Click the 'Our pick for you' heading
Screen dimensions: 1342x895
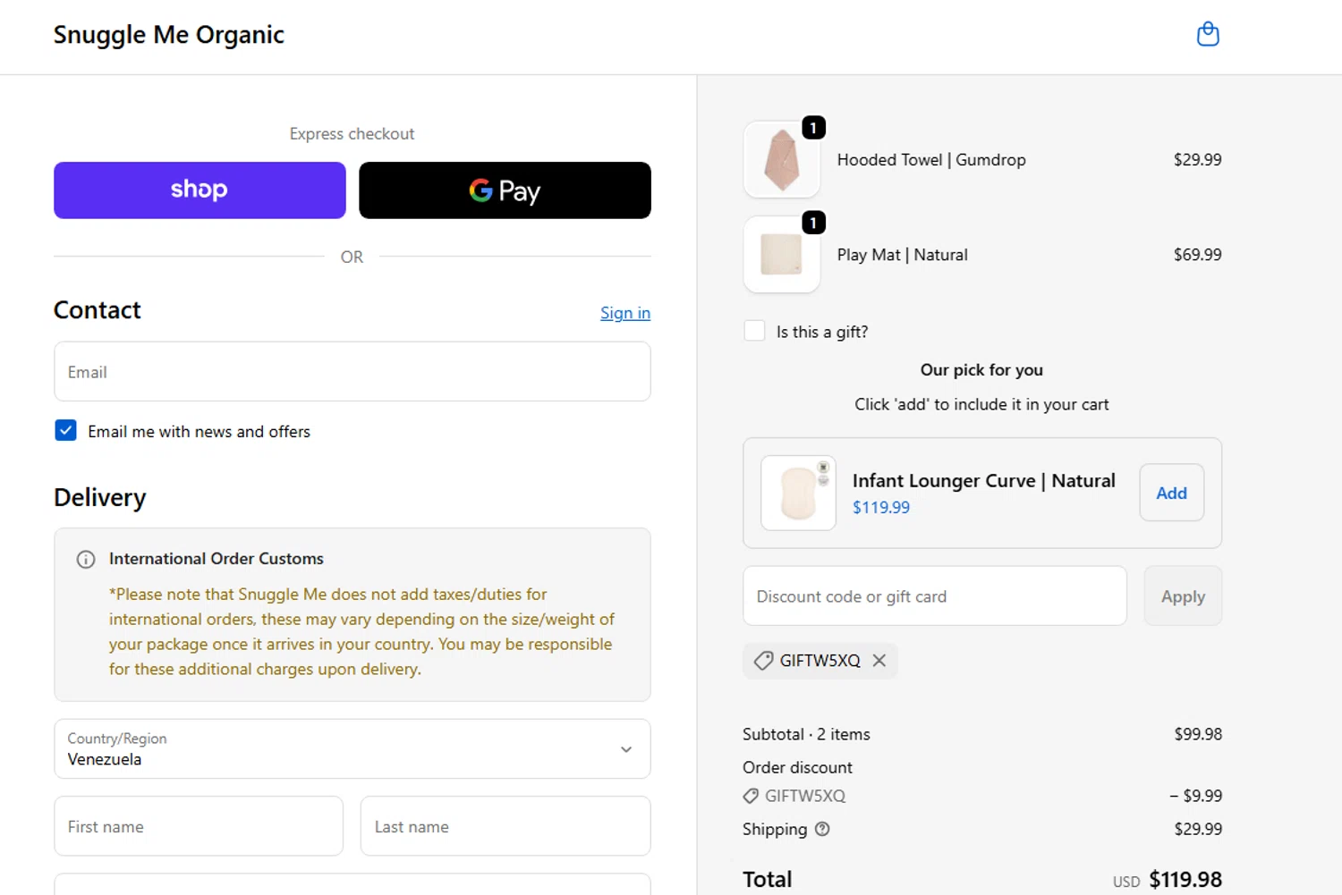(x=981, y=370)
